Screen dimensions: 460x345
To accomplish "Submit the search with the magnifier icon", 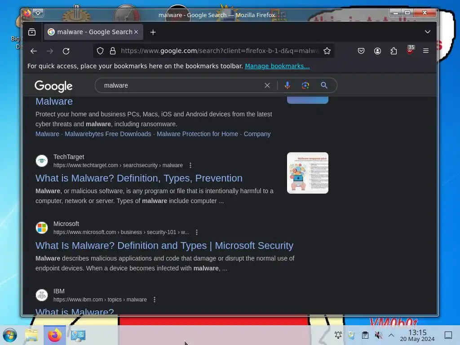I will (324, 85).
